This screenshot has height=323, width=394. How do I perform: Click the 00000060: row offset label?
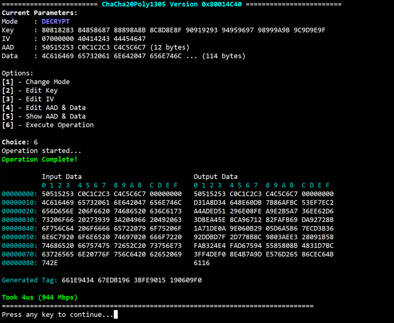coord(20,246)
